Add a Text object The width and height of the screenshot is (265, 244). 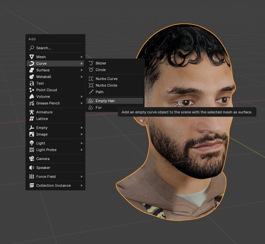(x=55, y=83)
